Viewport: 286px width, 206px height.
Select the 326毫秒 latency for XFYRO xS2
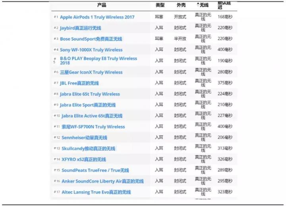(225, 159)
